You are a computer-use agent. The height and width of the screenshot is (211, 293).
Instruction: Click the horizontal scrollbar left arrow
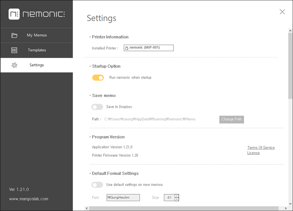pos(87,208)
